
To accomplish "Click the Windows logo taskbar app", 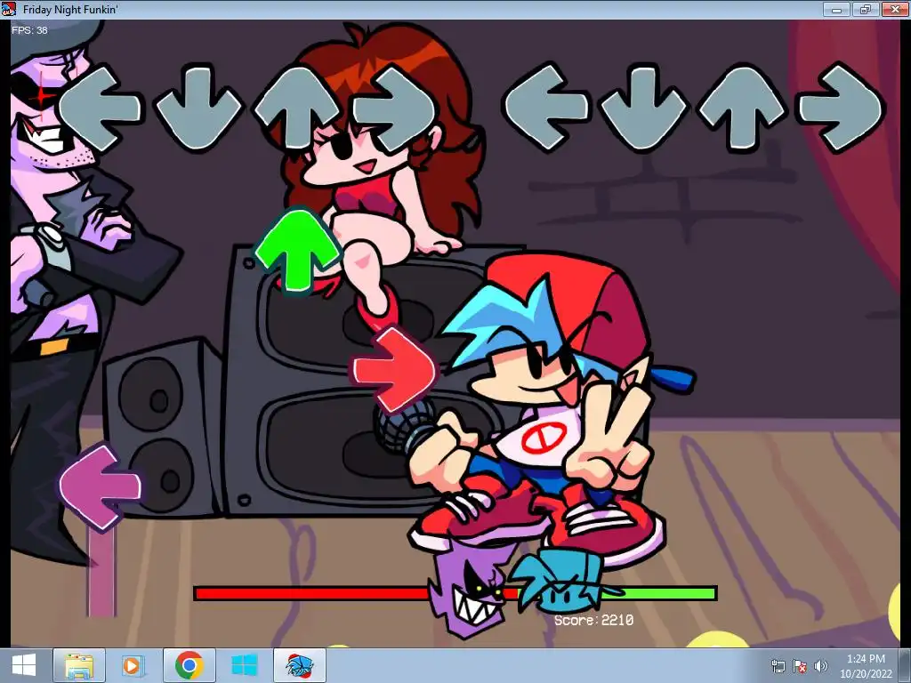I will (x=245, y=665).
